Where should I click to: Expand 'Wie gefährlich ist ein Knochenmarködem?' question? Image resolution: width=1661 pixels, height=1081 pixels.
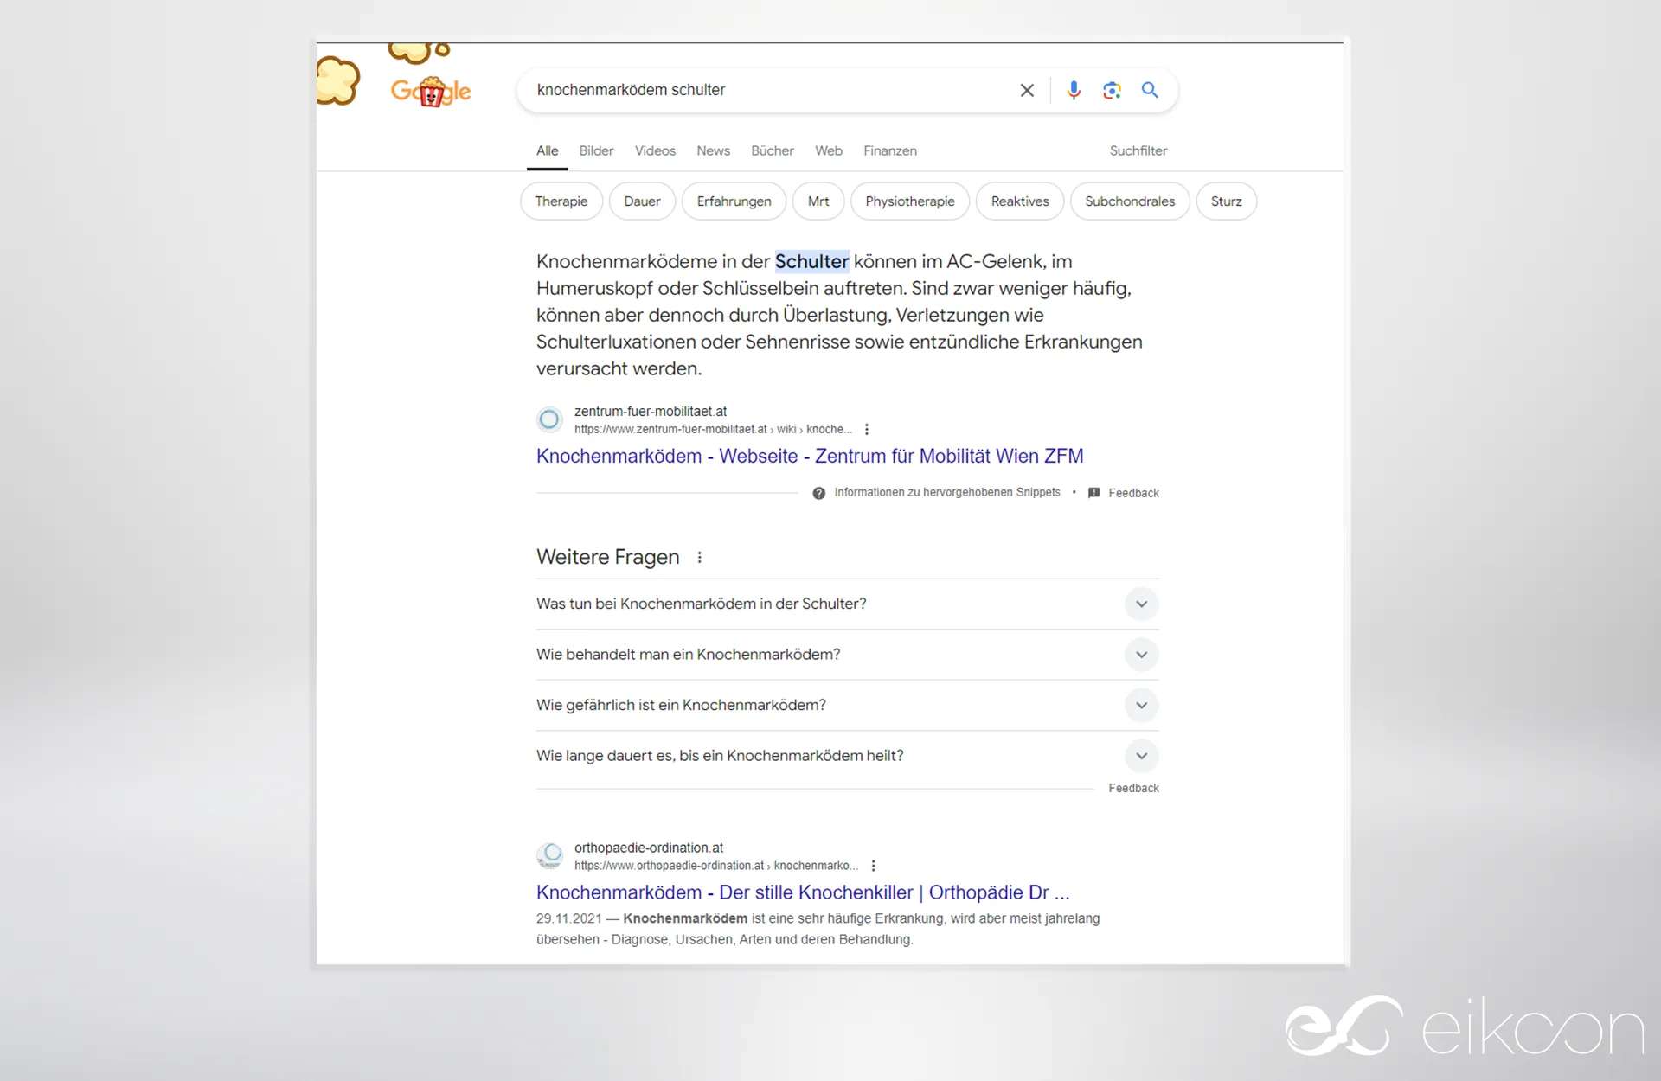1141,706
